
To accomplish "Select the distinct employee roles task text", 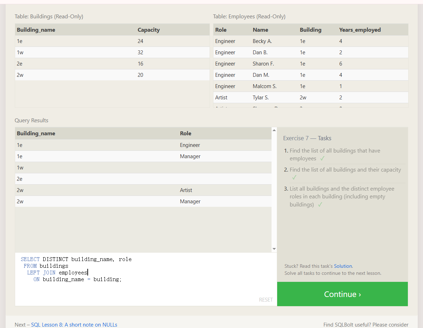I will (342, 196).
